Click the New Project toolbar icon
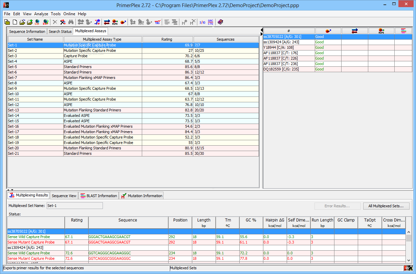Screen dimensions: 416x274 coord(7,22)
